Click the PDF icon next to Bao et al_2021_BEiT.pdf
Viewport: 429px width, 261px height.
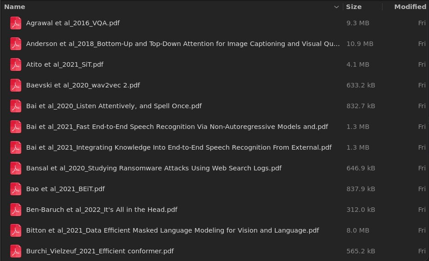point(16,189)
